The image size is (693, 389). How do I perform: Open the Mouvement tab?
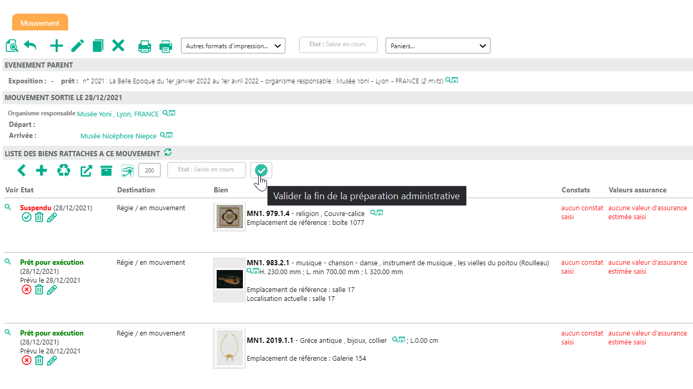40,23
